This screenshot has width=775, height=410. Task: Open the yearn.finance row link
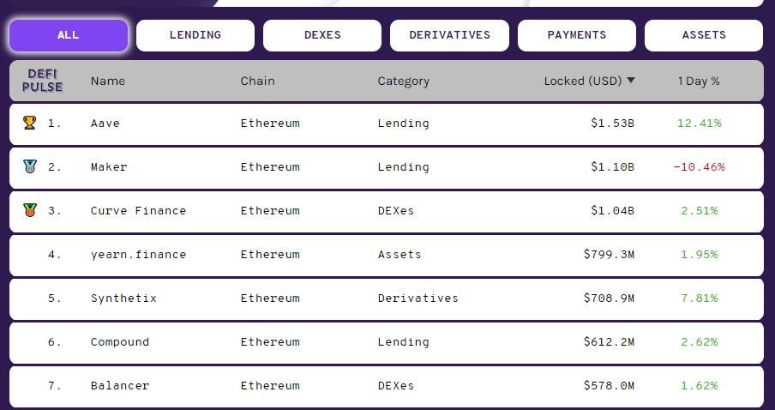[x=138, y=255]
